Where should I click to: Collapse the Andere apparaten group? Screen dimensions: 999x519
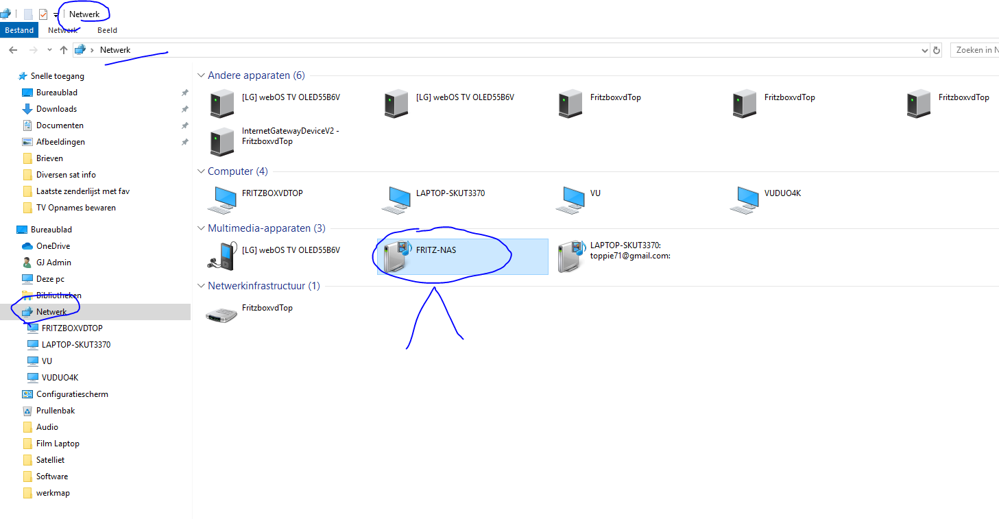tap(201, 75)
